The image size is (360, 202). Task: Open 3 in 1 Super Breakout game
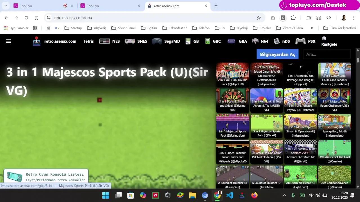[233, 152]
